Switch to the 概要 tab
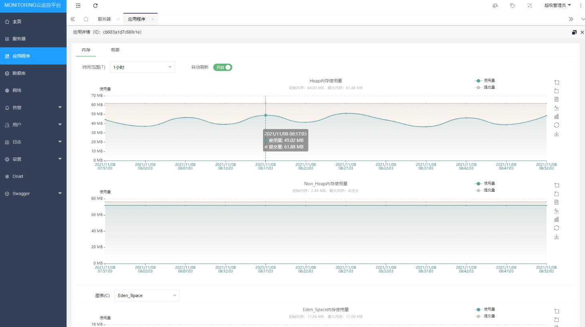 click(x=115, y=50)
